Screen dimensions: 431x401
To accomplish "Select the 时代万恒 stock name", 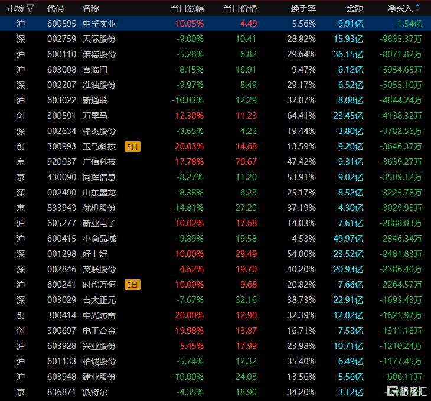I will (x=99, y=285).
